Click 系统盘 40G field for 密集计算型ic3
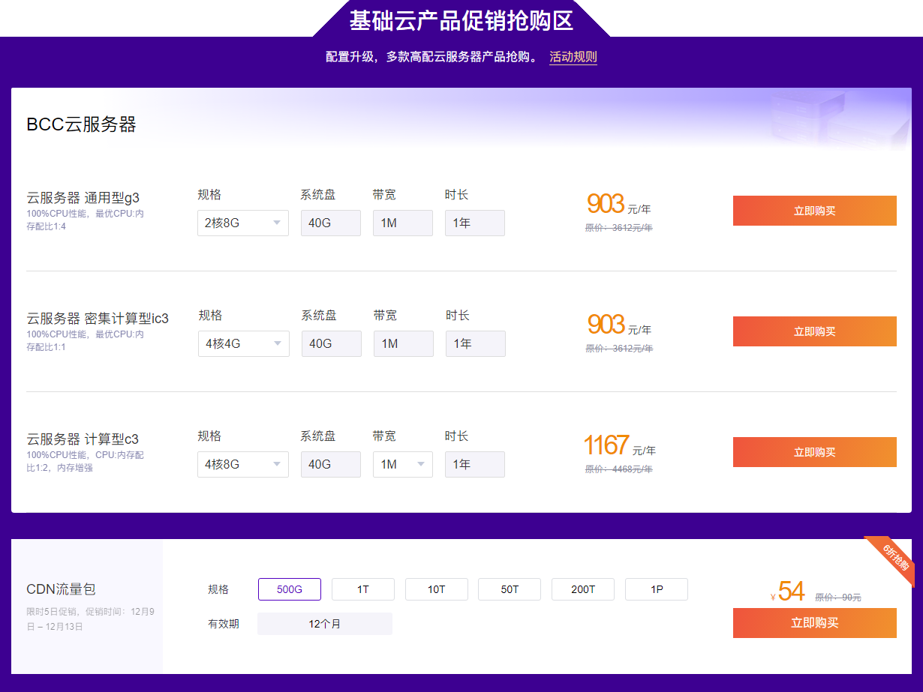The image size is (923, 692). click(x=332, y=343)
